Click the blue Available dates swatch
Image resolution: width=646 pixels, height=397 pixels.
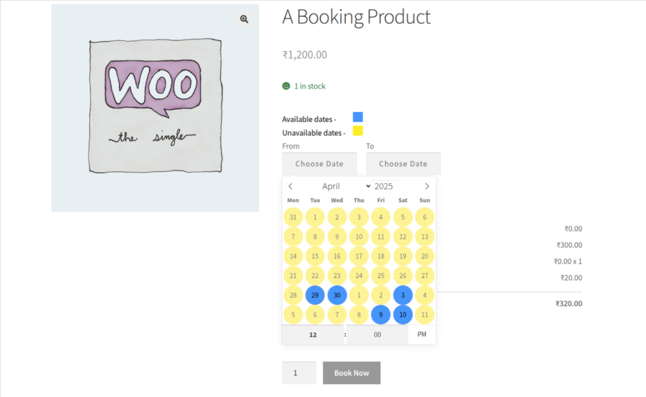pyautogui.click(x=358, y=117)
